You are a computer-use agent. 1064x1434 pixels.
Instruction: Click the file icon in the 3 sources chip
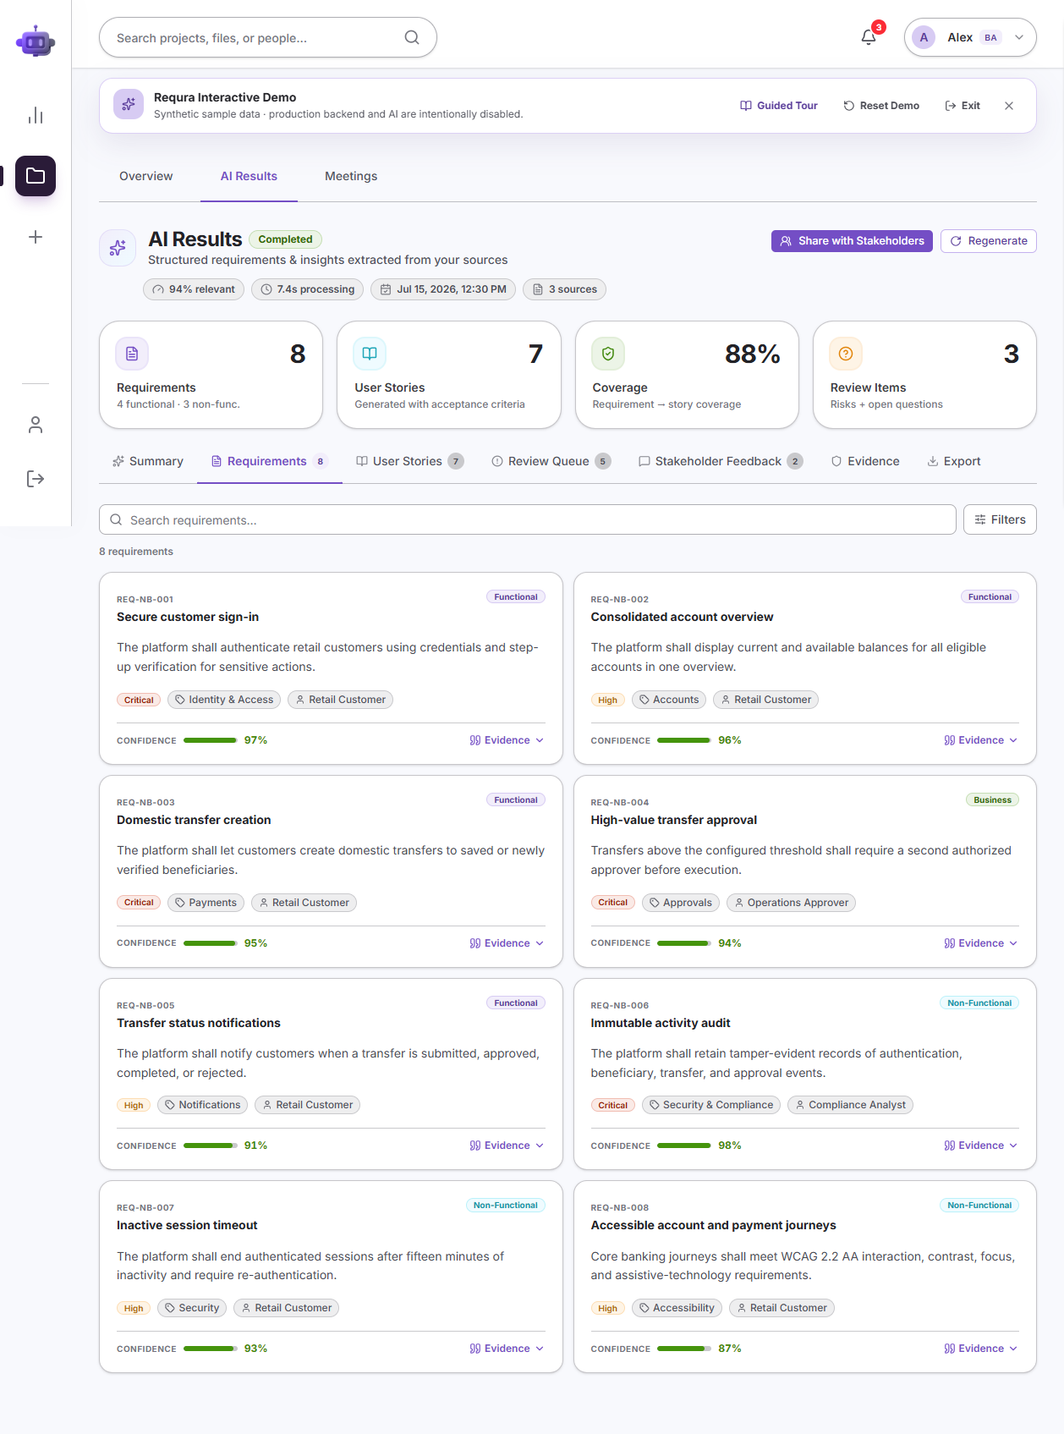(538, 289)
